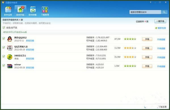Click the 重新检测 recheck link
170x110 pixels.
(x=161, y=28)
